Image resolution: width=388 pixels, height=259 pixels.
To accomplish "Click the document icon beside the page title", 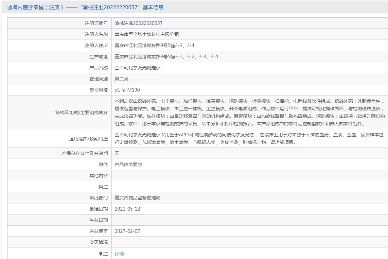I will point(9,8).
